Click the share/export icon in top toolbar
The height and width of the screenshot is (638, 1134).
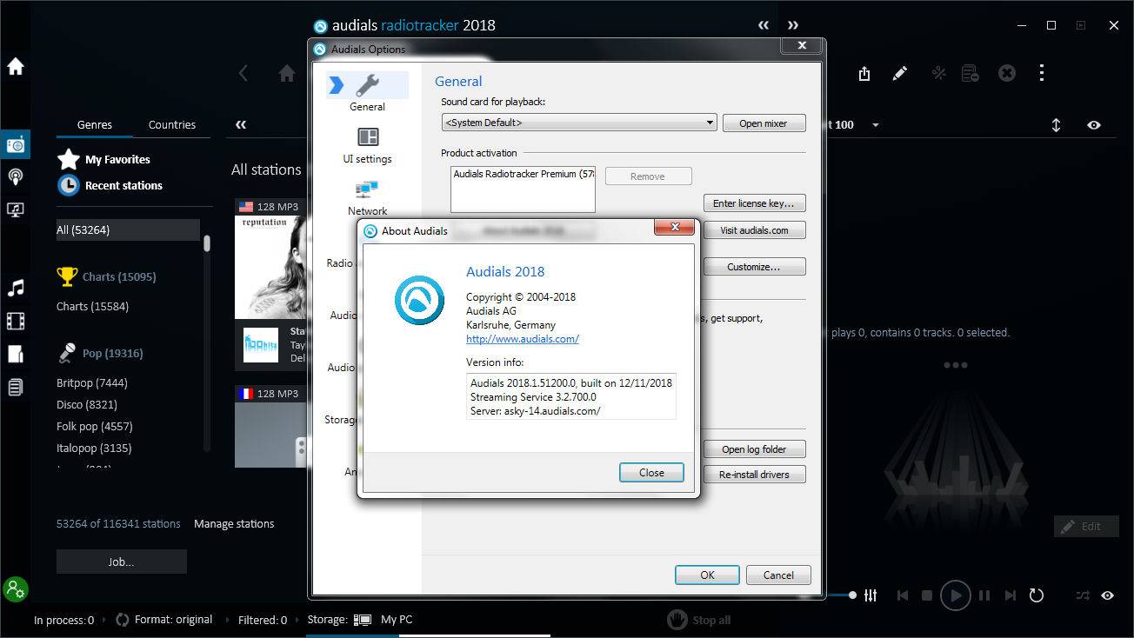coord(864,74)
